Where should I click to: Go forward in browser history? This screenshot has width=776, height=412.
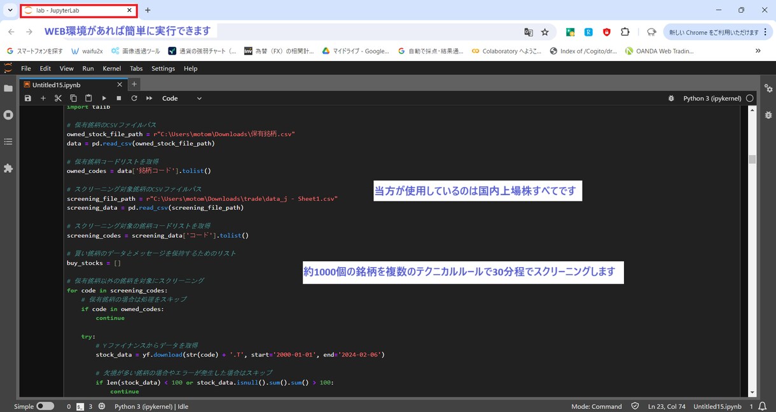click(x=29, y=32)
